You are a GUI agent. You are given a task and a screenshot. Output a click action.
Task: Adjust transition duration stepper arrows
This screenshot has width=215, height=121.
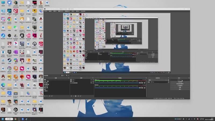click(169, 82)
